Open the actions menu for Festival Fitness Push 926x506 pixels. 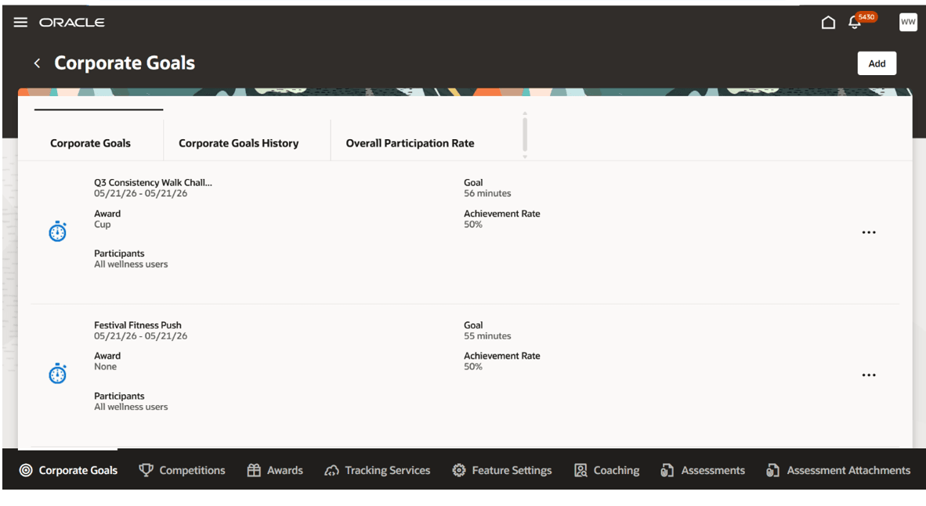point(869,375)
